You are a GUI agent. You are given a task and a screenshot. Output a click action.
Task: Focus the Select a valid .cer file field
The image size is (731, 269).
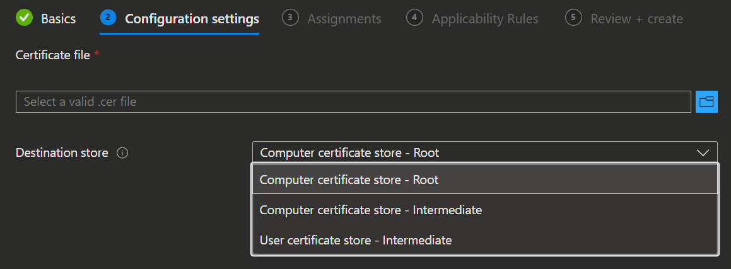[x=353, y=101]
